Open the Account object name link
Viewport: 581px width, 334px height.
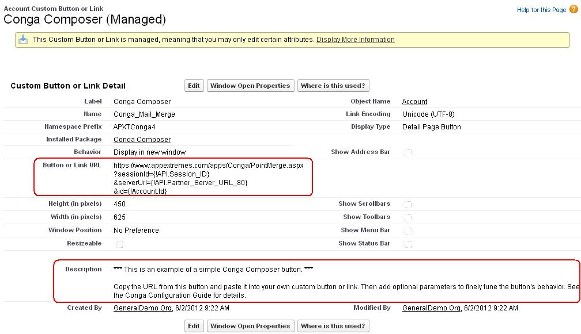pyautogui.click(x=414, y=101)
